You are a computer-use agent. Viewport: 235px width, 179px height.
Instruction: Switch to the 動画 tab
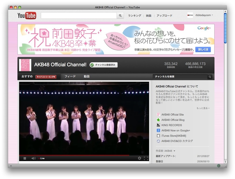87,77
